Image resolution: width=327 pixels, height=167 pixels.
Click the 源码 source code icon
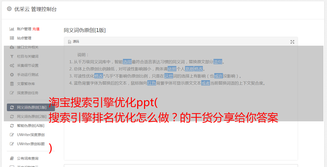(x=69, y=42)
